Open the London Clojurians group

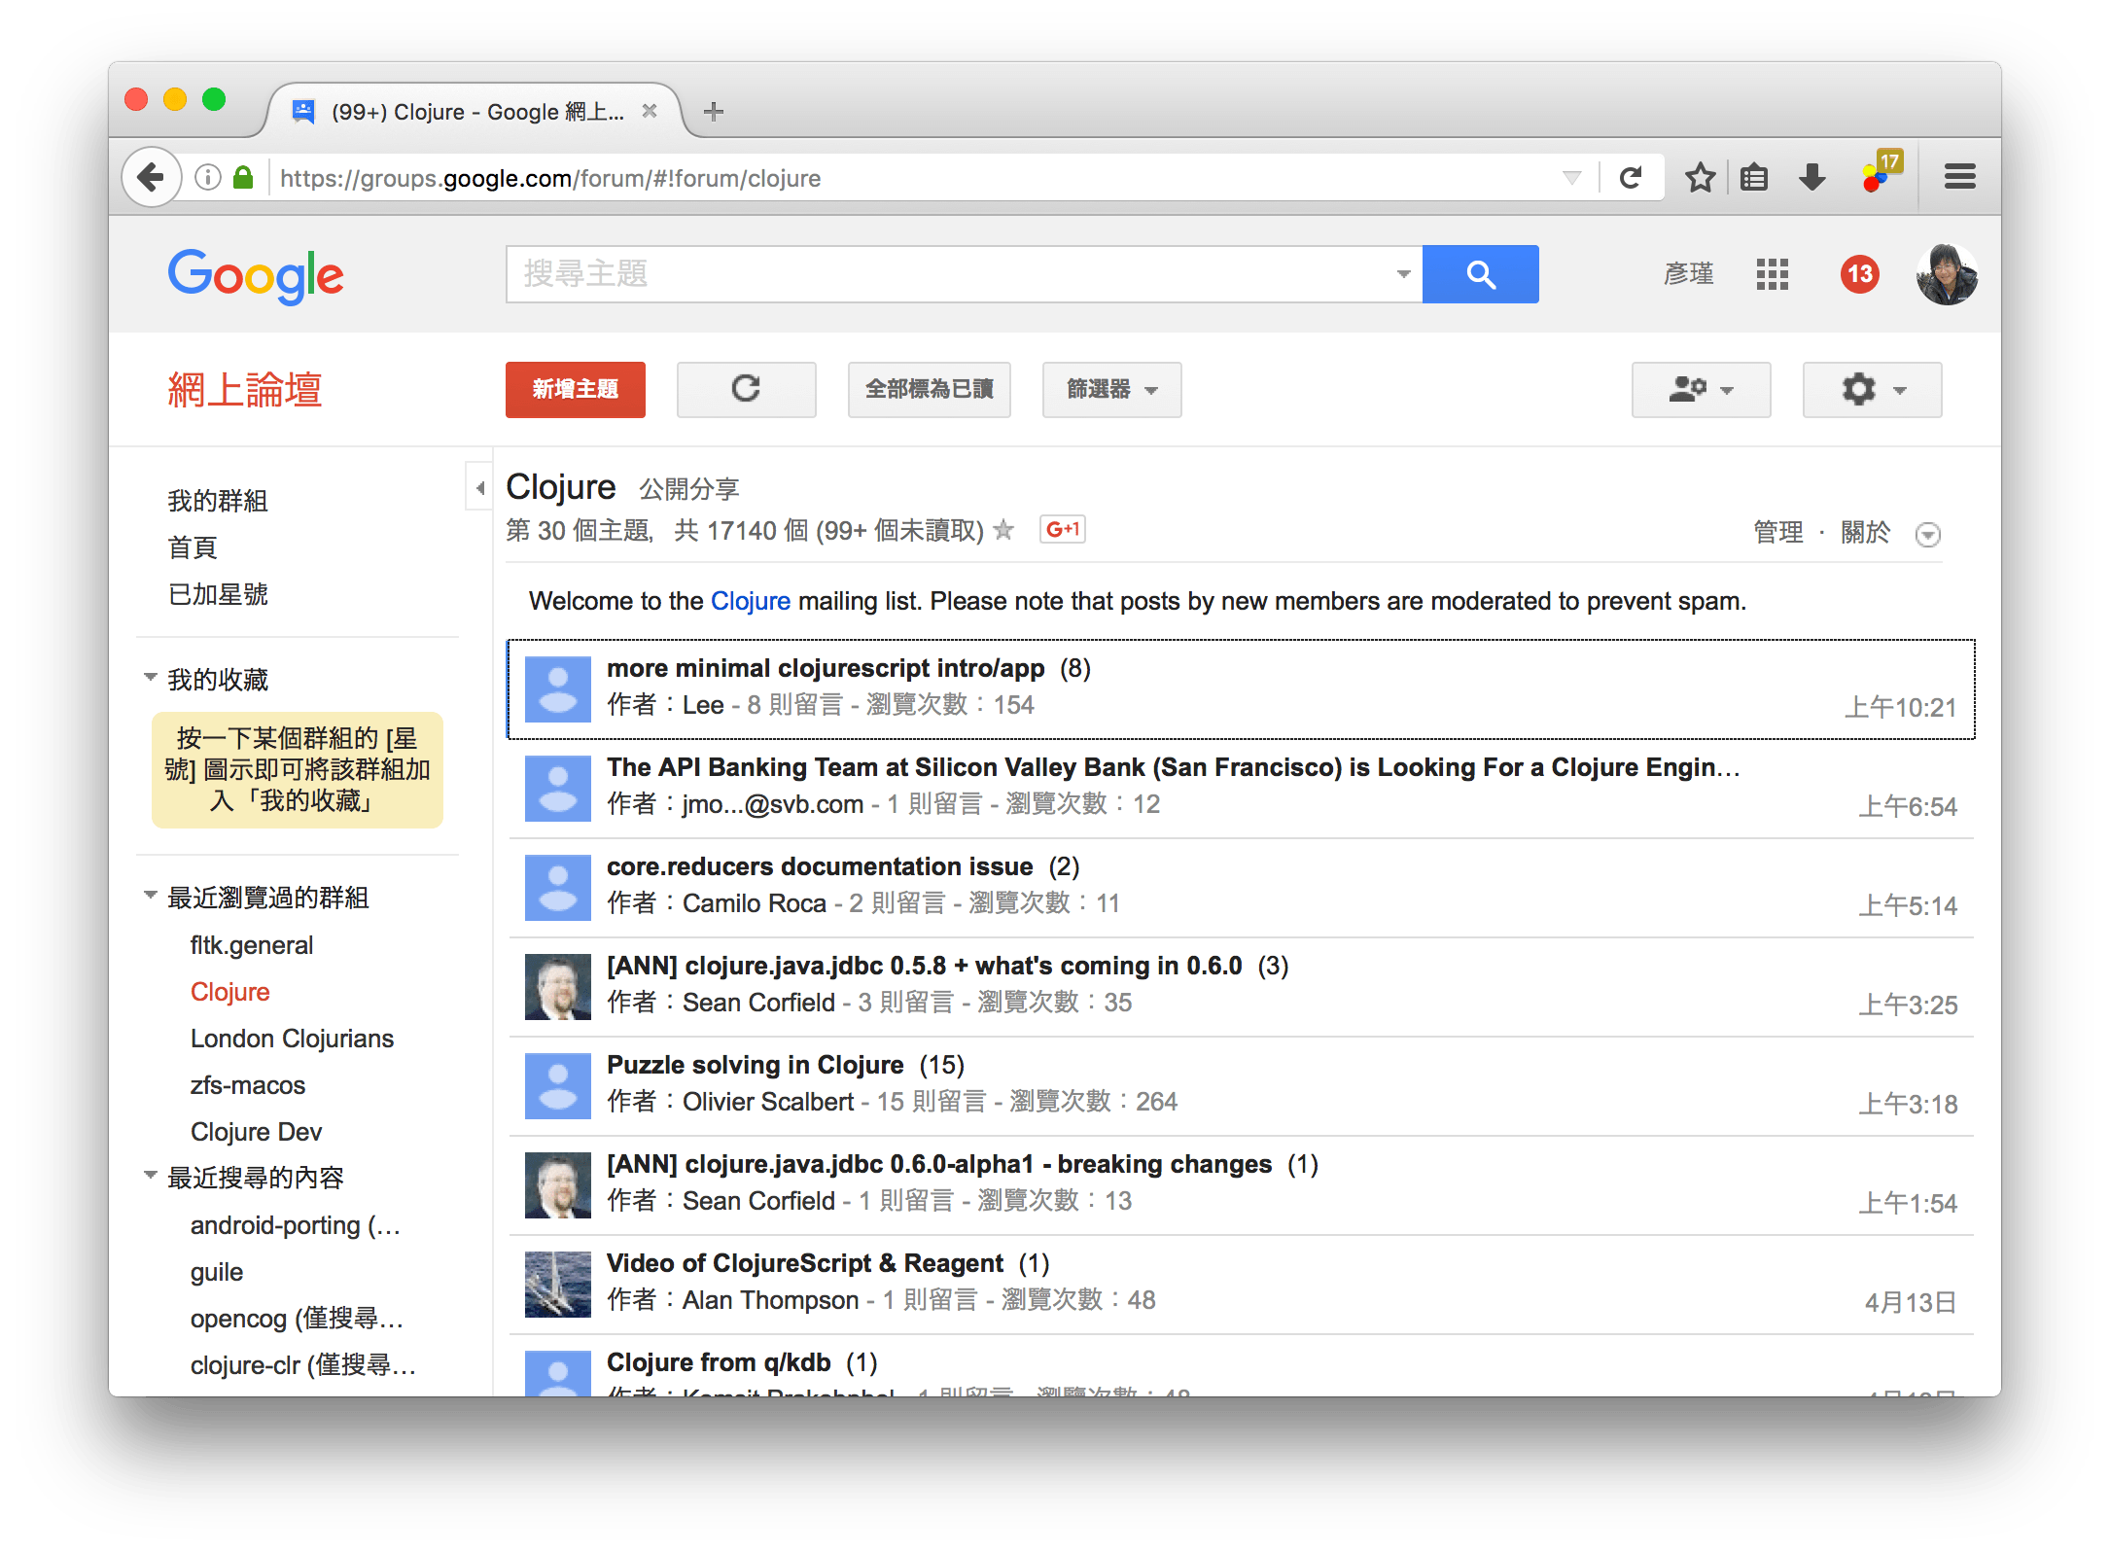click(292, 1039)
